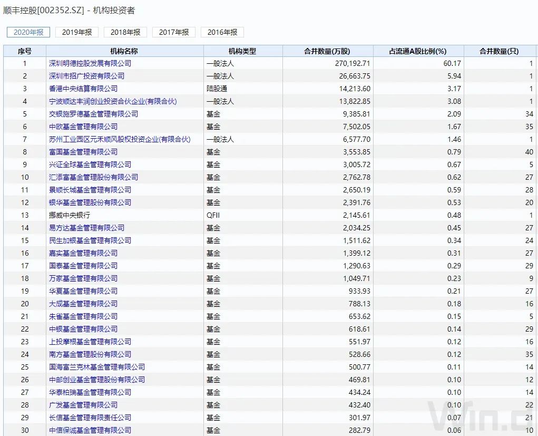This screenshot has width=538, height=436.
Task: Open 长信基金管理有限责任公司 link
Action: 90,418
